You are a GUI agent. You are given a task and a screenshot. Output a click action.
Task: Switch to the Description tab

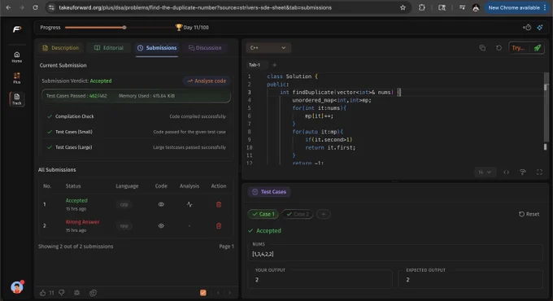61,48
